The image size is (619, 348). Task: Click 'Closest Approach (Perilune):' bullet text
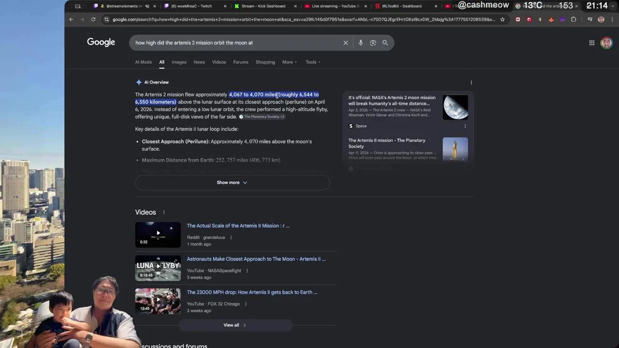click(x=176, y=142)
